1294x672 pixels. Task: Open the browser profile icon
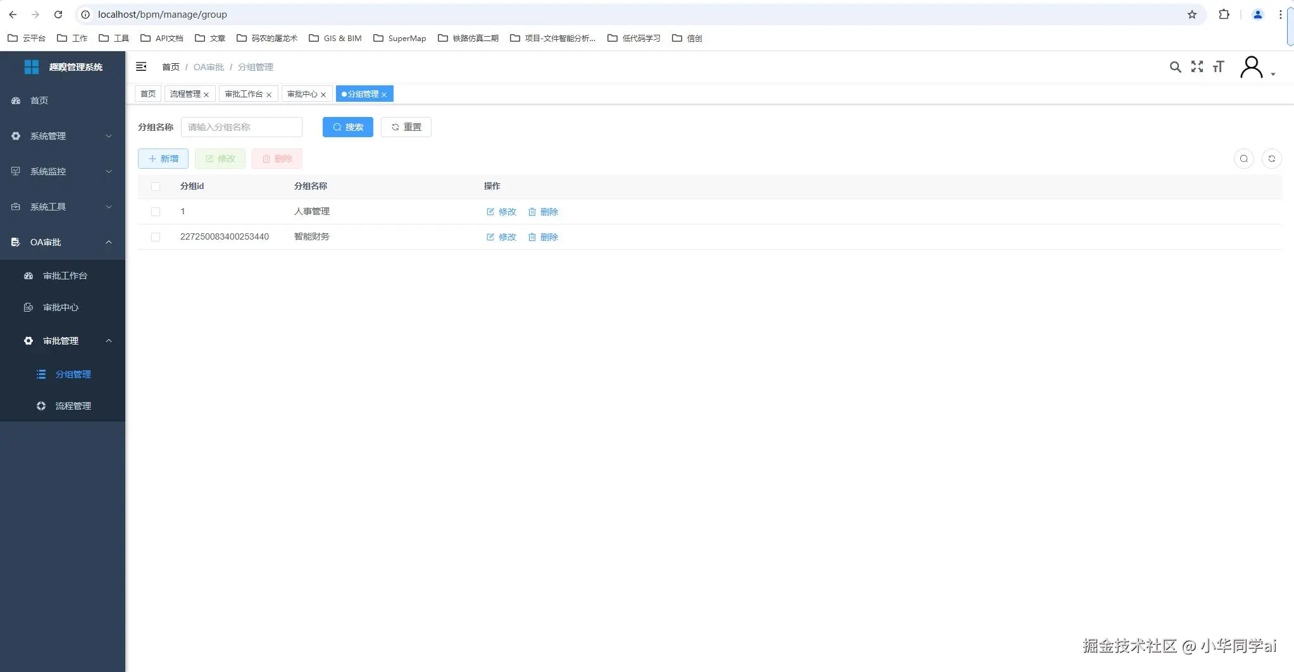tap(1257, 15)
